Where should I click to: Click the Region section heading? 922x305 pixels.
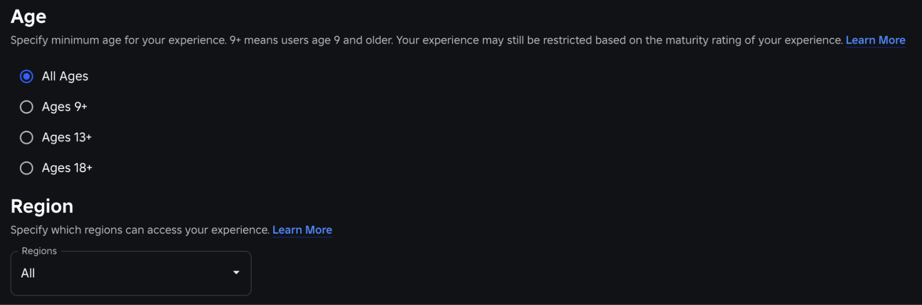point(42,206)
